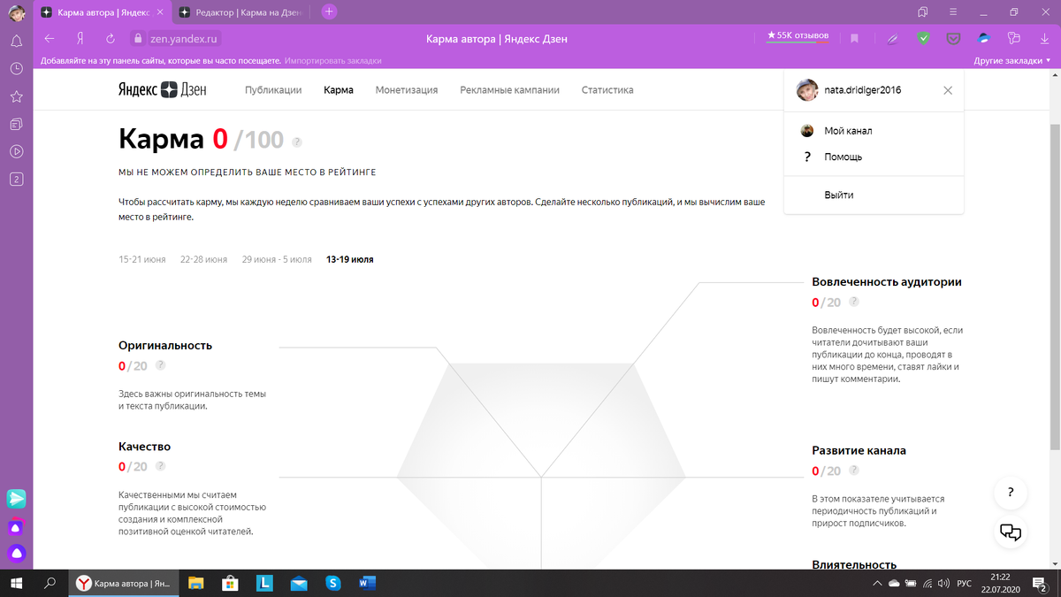The height and width of the screenshot is (597, 1061).
Task: Click help icon beside Развитие канала score
Action: tap(854, 471)
